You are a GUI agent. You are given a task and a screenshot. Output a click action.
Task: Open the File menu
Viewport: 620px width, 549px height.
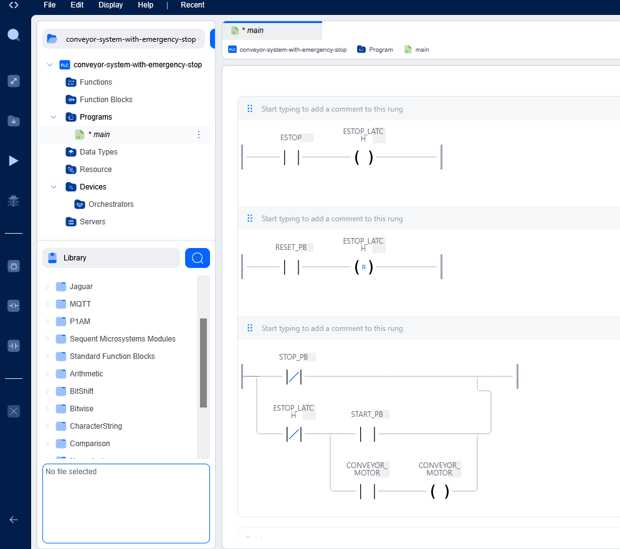pyautogui.click(x=49, y=5)
